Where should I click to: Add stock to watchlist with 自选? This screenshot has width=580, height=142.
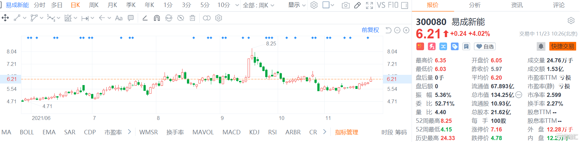click(485, 46)
